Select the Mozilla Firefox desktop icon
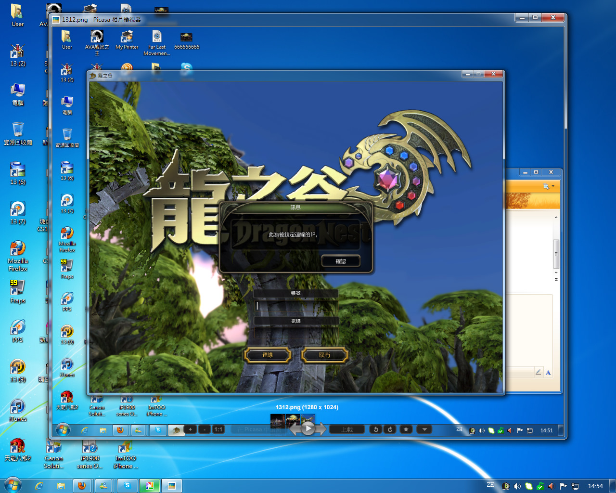The width and height of the screenshot is (616, 493). coord(17,256)
